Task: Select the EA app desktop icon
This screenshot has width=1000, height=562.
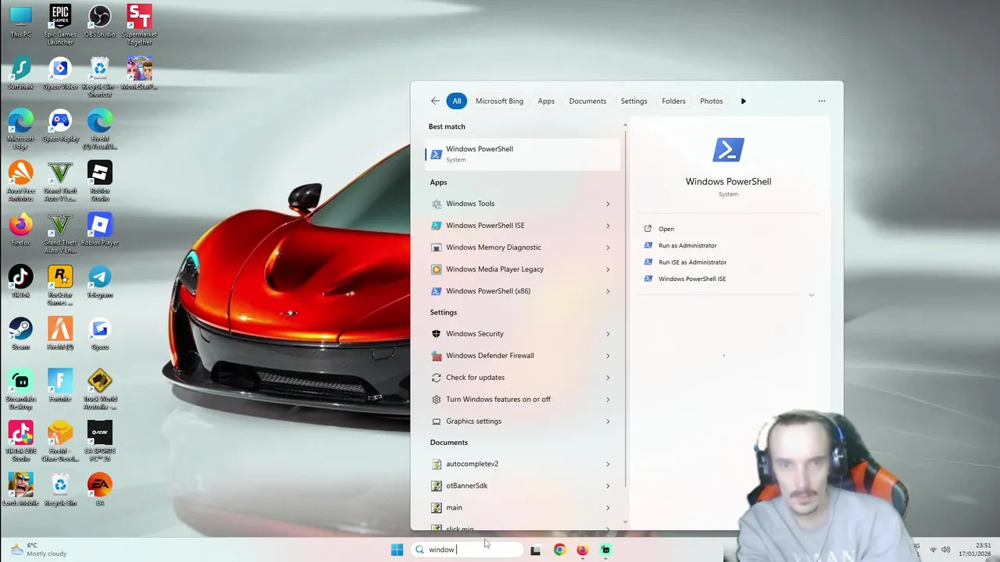Action: click(x=99, y=490)
